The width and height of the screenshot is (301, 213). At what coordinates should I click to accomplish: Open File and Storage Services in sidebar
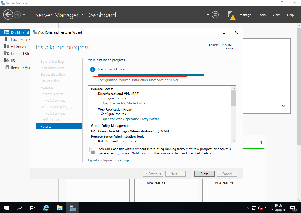tap(15, 54)
